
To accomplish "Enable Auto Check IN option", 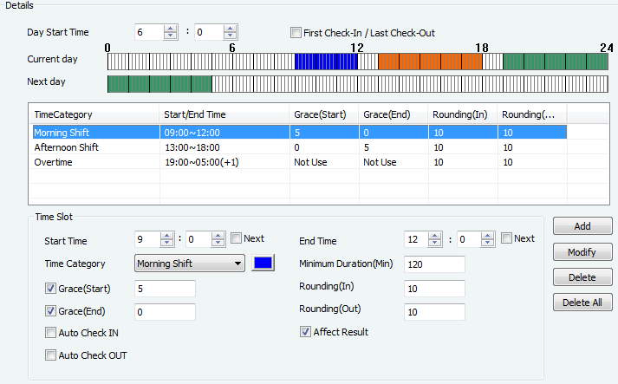I will point(50,332).
